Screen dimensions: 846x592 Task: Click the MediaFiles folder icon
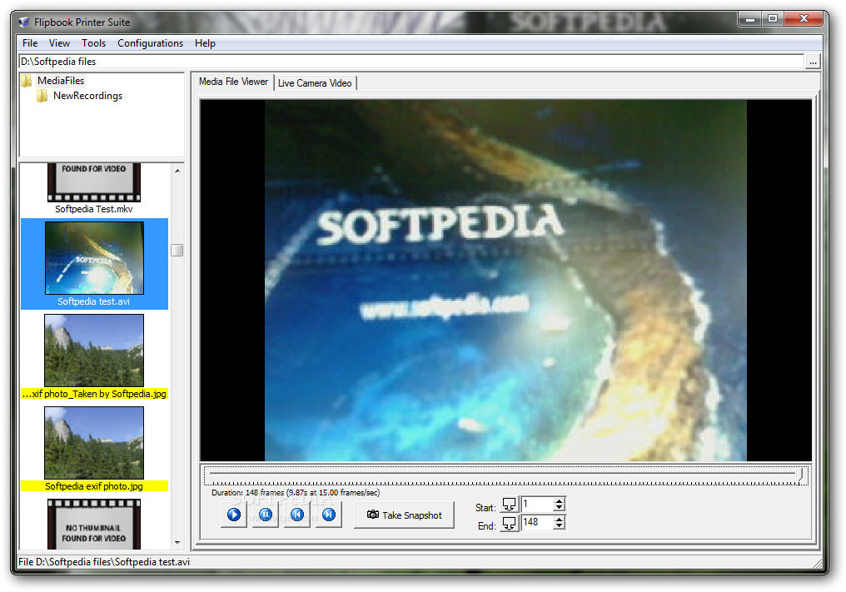point(27,81)
